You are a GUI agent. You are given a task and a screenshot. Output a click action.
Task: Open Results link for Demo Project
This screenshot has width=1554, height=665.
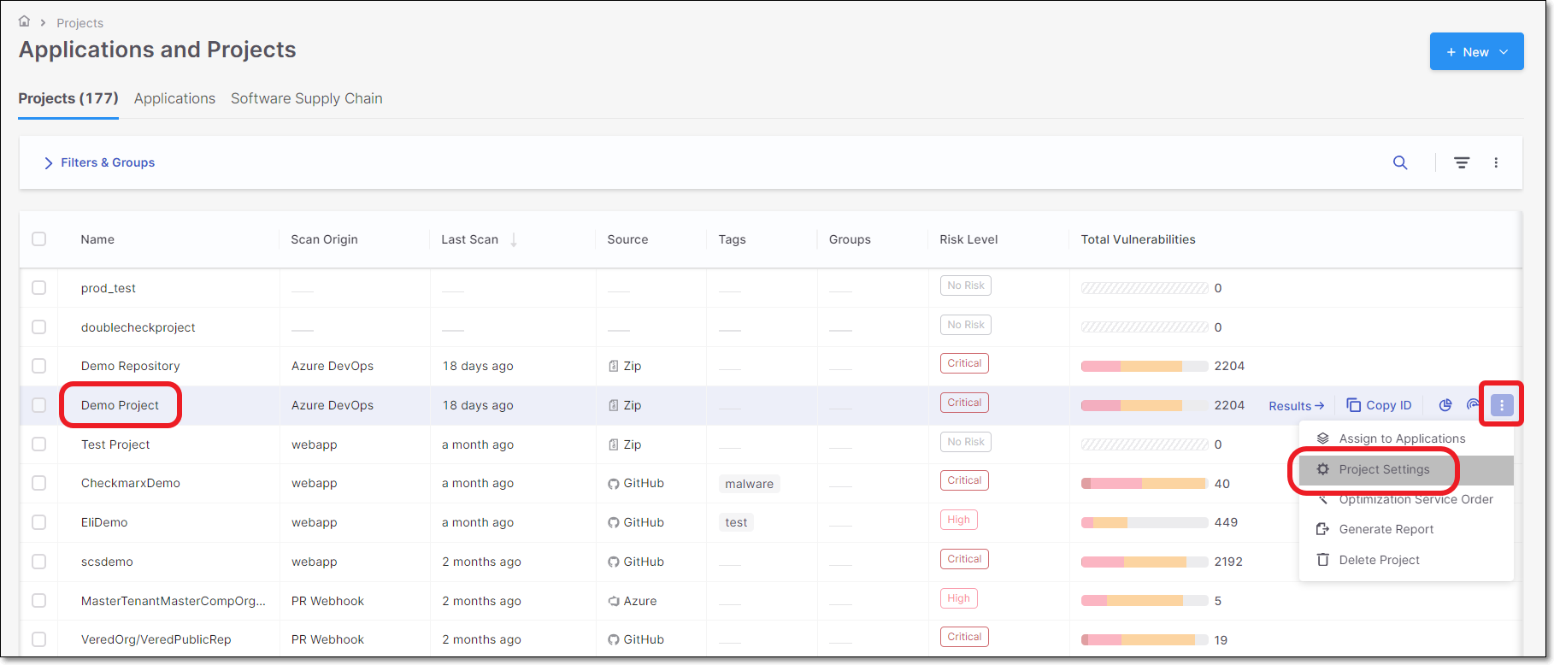(1296, 406)
